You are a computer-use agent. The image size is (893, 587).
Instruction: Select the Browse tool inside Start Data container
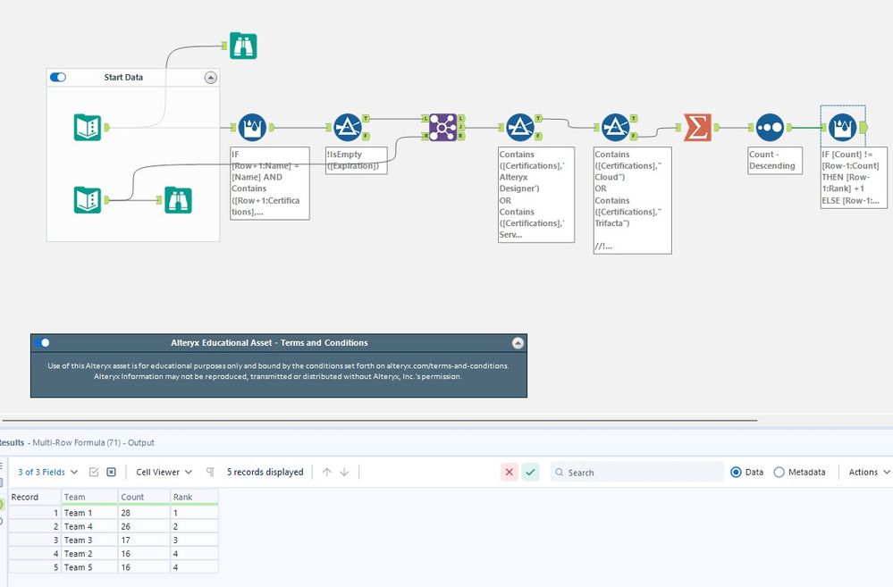click(x=178, y=200)
